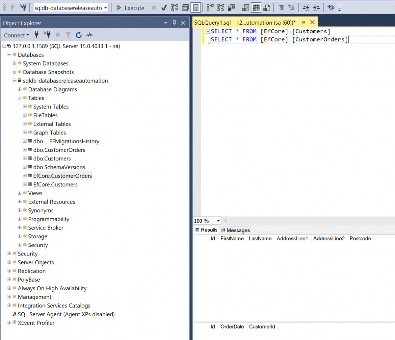Pin the SQLQuery1.sql tab
This screenshot has width=395, height=340.
pyautogui.click(x=303, y=22)
